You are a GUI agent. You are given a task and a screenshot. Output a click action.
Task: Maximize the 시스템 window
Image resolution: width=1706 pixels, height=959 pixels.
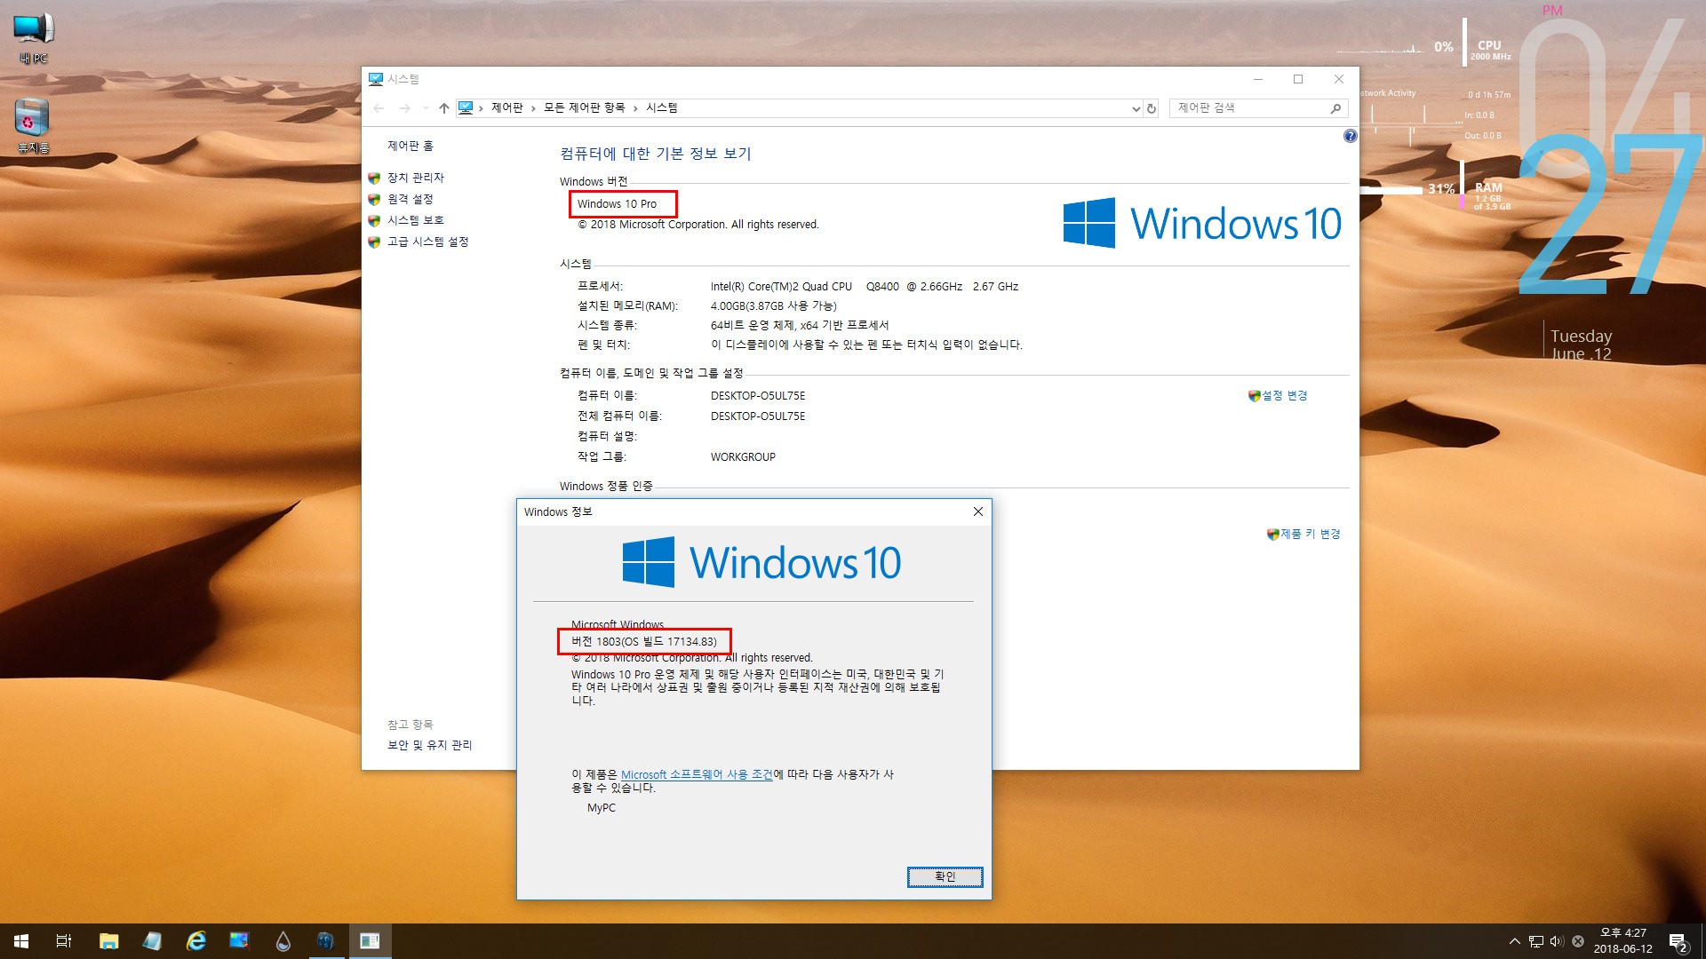[x=1298, y=79]
